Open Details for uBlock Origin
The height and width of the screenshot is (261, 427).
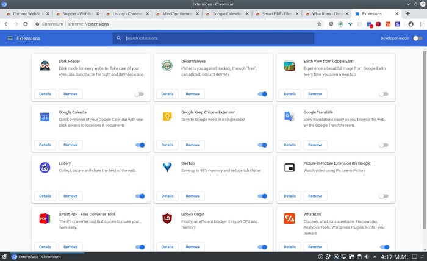click(x=167, y=247)
